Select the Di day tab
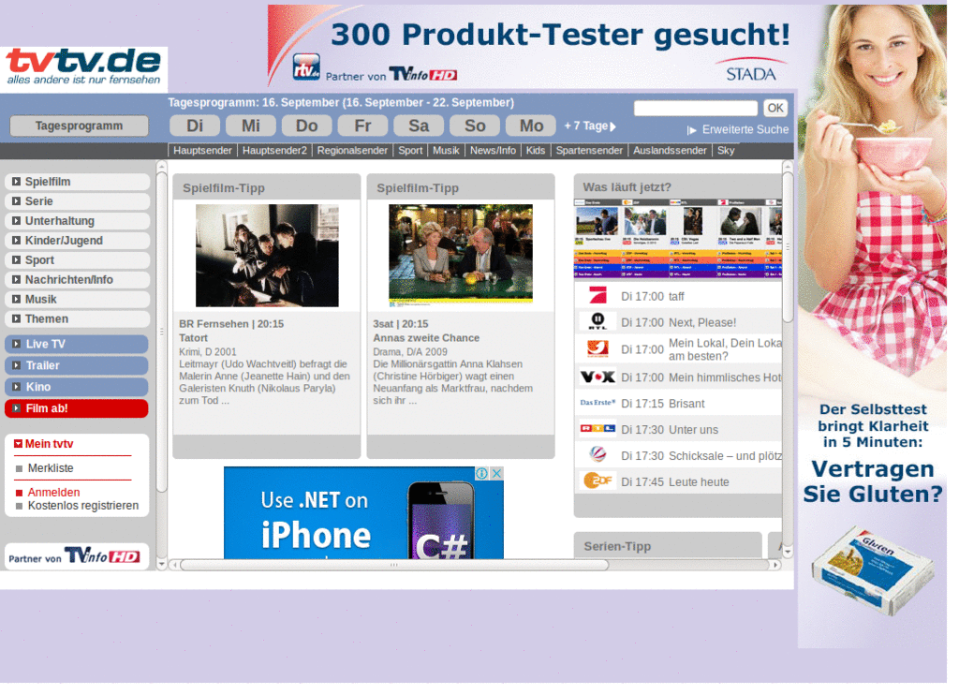 click(x=195, y=126)
